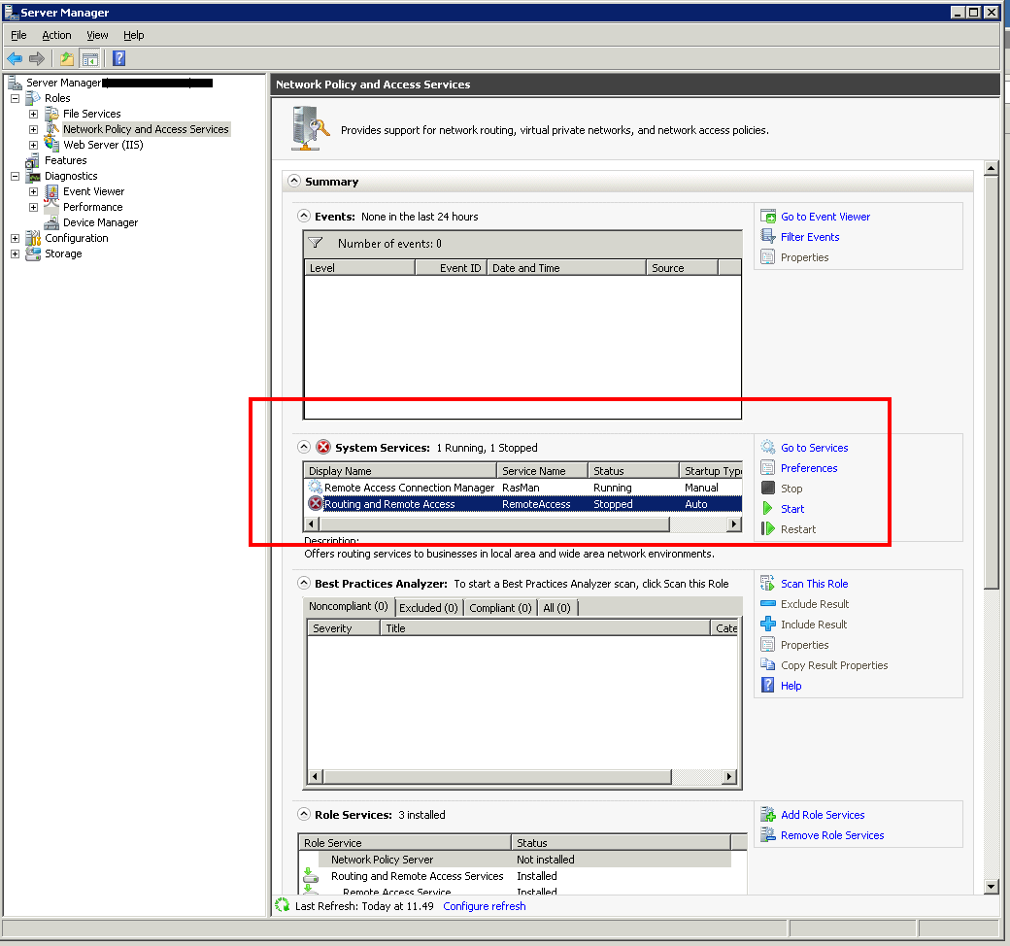
Task: Click the Device Manager tree icon
Action: (51, 222)
